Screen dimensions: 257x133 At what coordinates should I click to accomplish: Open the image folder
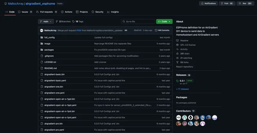[x=47, y=44]
